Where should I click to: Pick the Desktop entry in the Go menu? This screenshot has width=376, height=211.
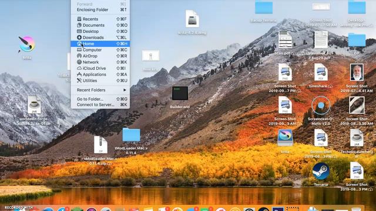(x=100, y=31)
